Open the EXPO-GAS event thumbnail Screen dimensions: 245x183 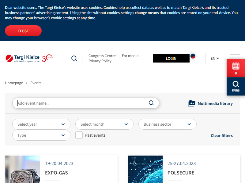pos(23,169)
